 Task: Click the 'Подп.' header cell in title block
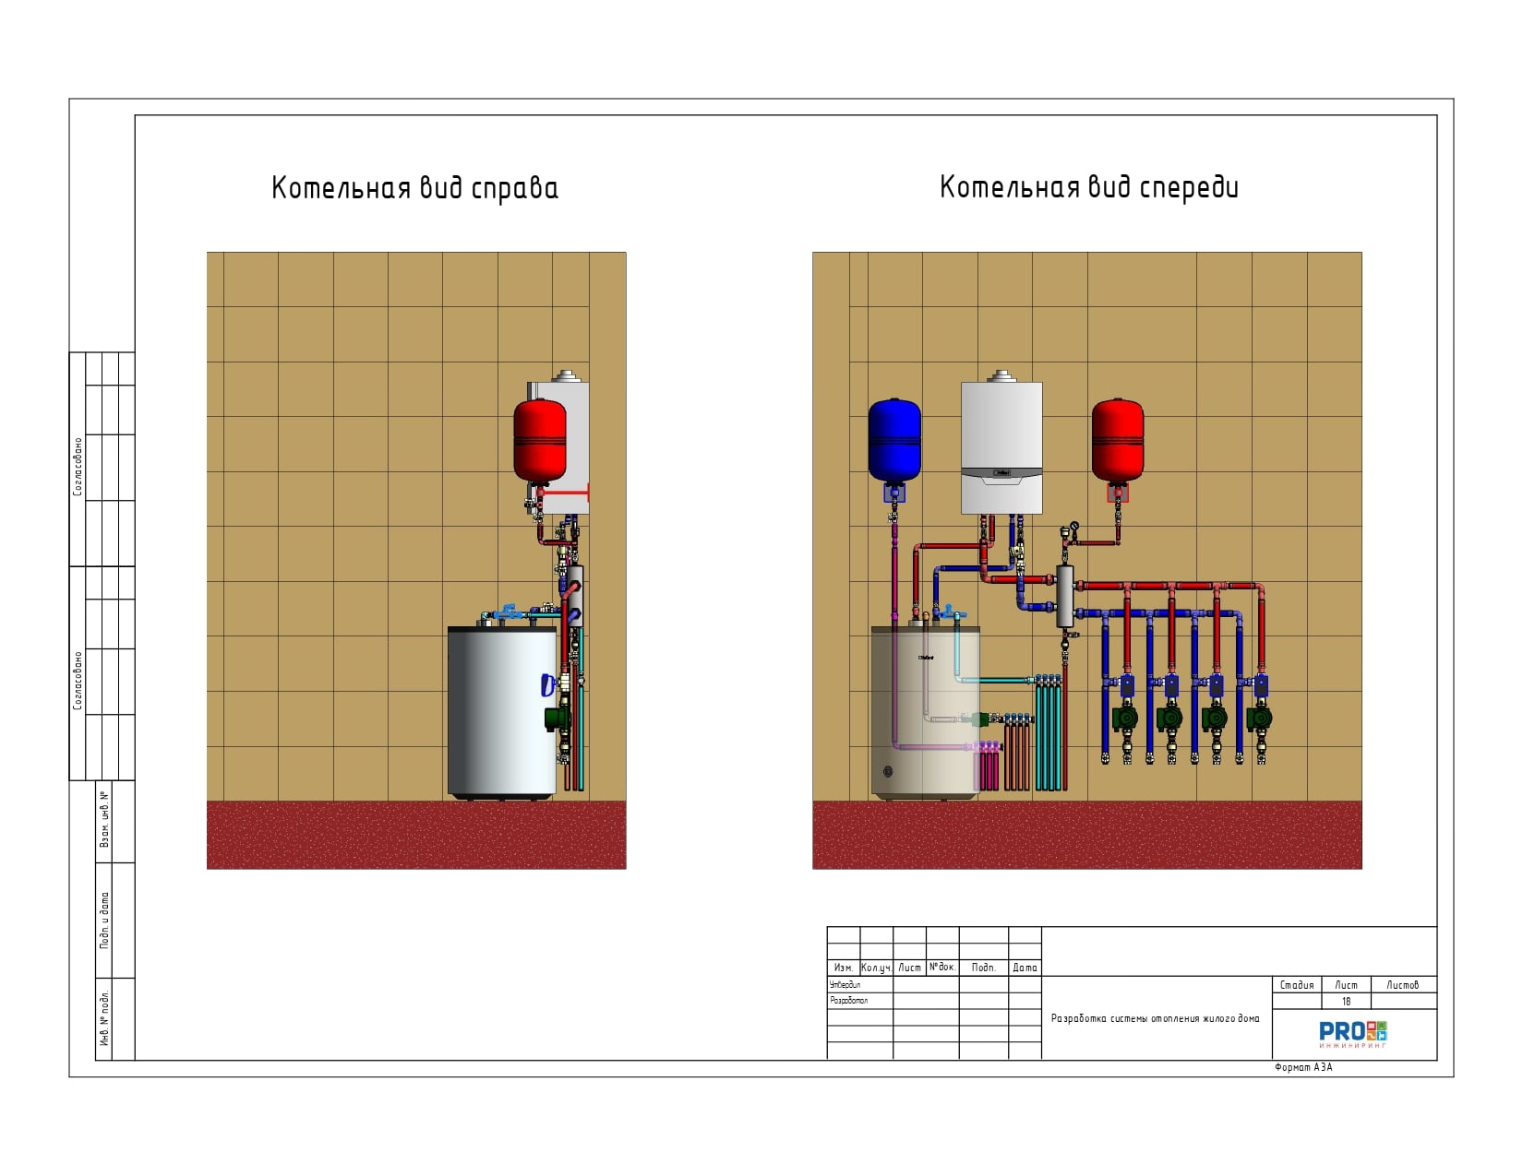(x=984, y=968)
